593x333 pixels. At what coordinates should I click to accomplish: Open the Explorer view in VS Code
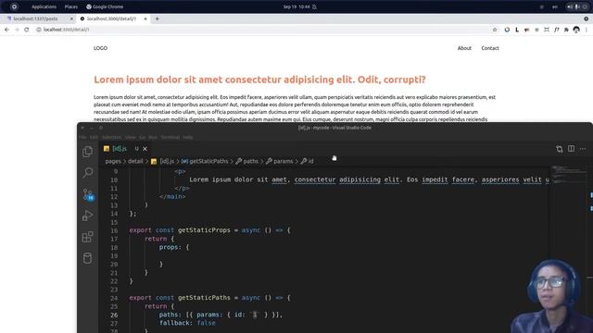click(88, 152)
